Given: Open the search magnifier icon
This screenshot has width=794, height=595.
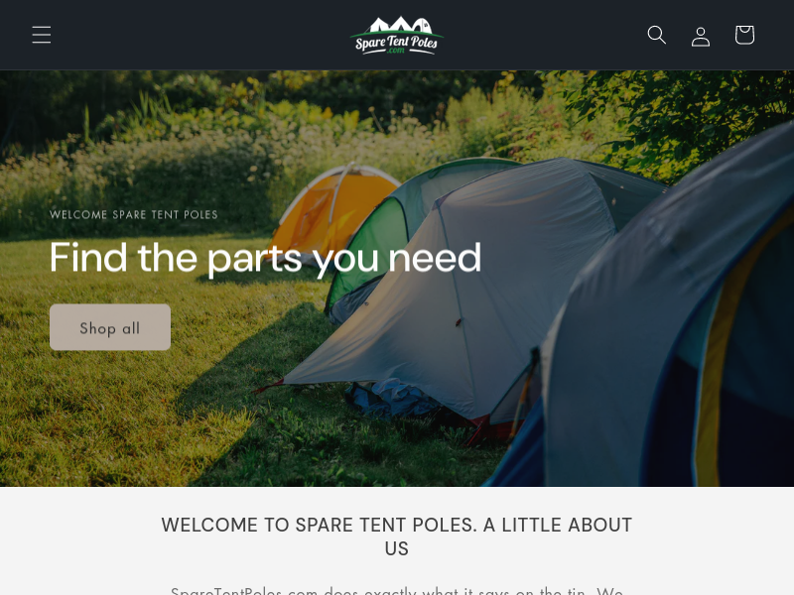Looking at the screenshot, I should pos(657,35).
